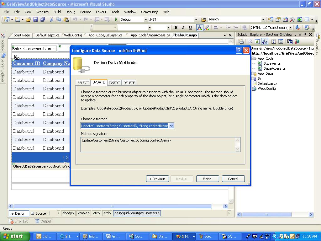Click the Open File toolbar icon
Viewport: 321px width, 241px height.
[x=28, y=19]
